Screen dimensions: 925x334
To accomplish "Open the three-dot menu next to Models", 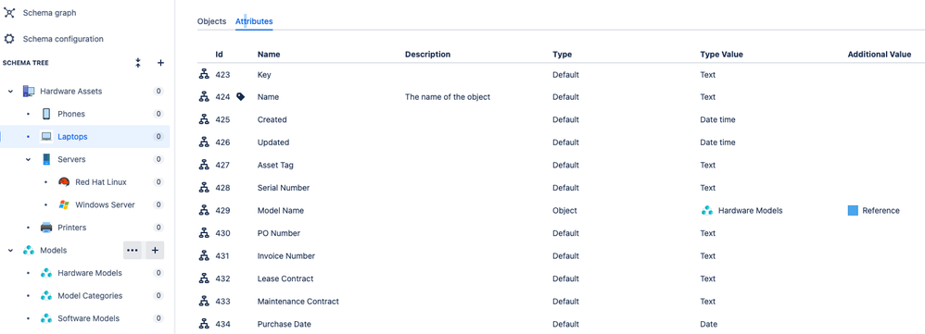I will point(133,251).
